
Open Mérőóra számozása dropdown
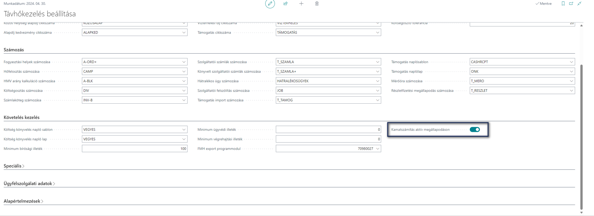[571, 81]
